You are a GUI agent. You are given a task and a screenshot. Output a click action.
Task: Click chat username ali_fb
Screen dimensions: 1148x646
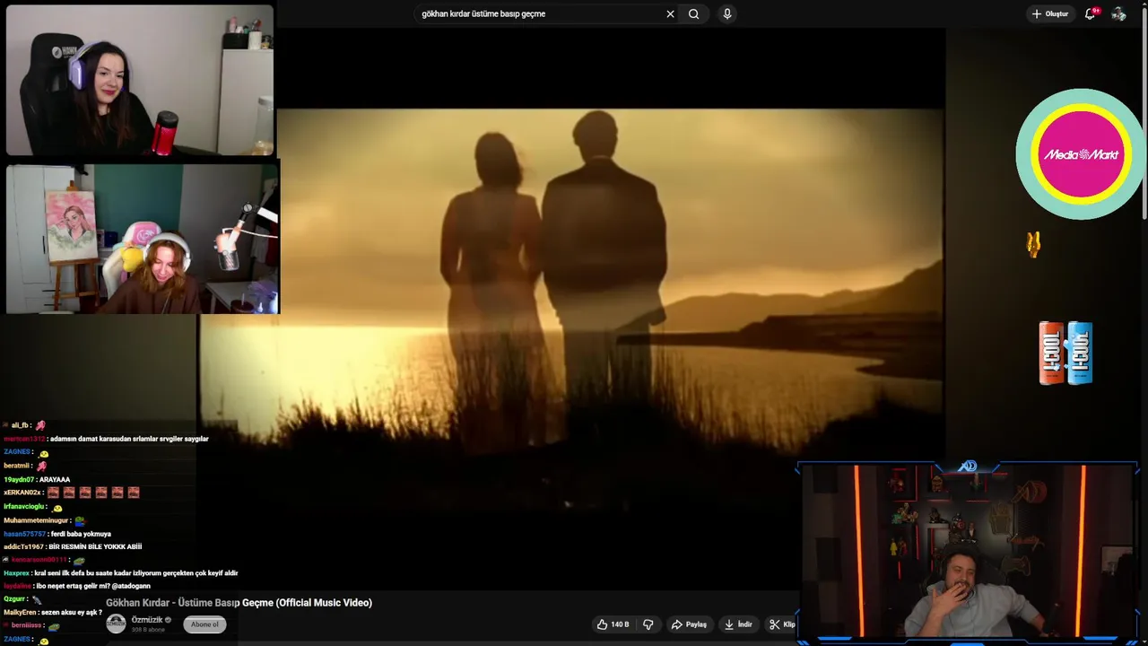pyautogui.click(x=21, y=424)
